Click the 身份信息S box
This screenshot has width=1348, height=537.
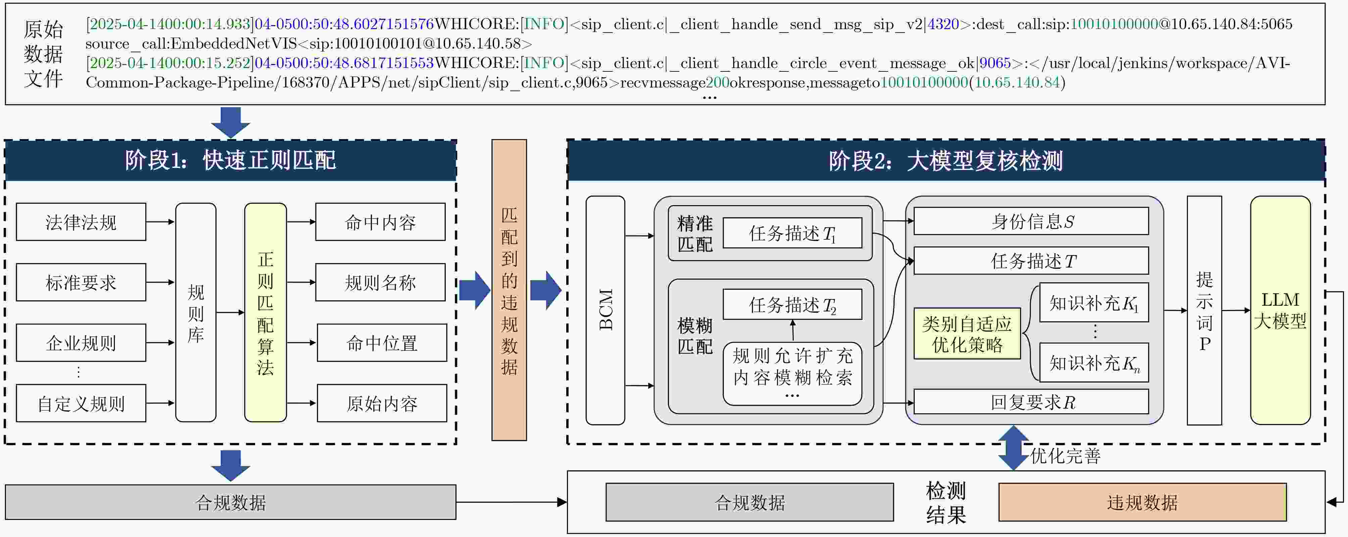click(x=1031, y=222)
